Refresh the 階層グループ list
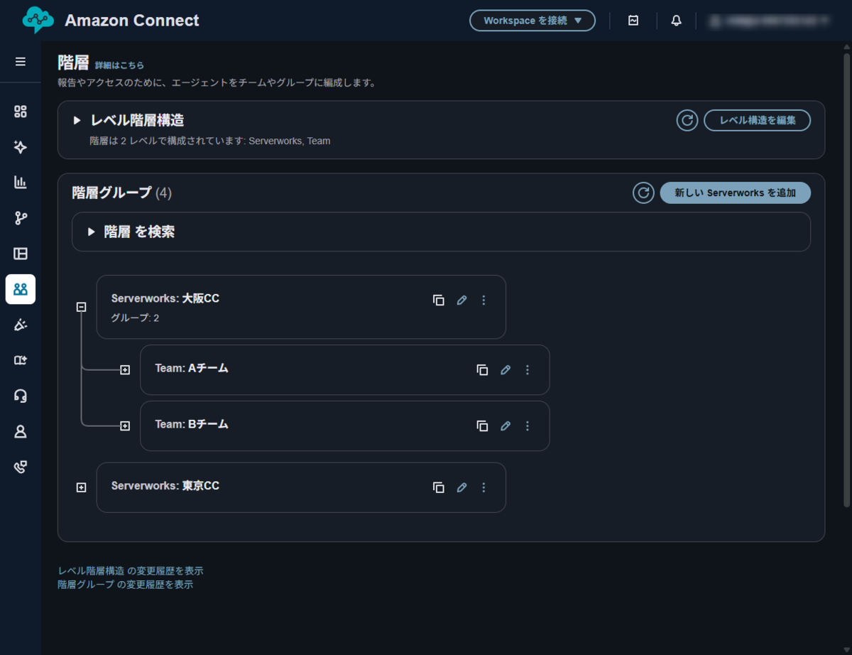Screen dimensions: 852x655 [643, 193]
